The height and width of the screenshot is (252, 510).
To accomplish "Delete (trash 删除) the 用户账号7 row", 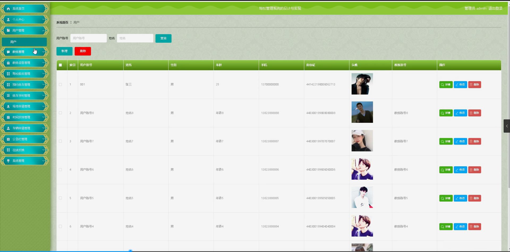I will click(475, 141).
